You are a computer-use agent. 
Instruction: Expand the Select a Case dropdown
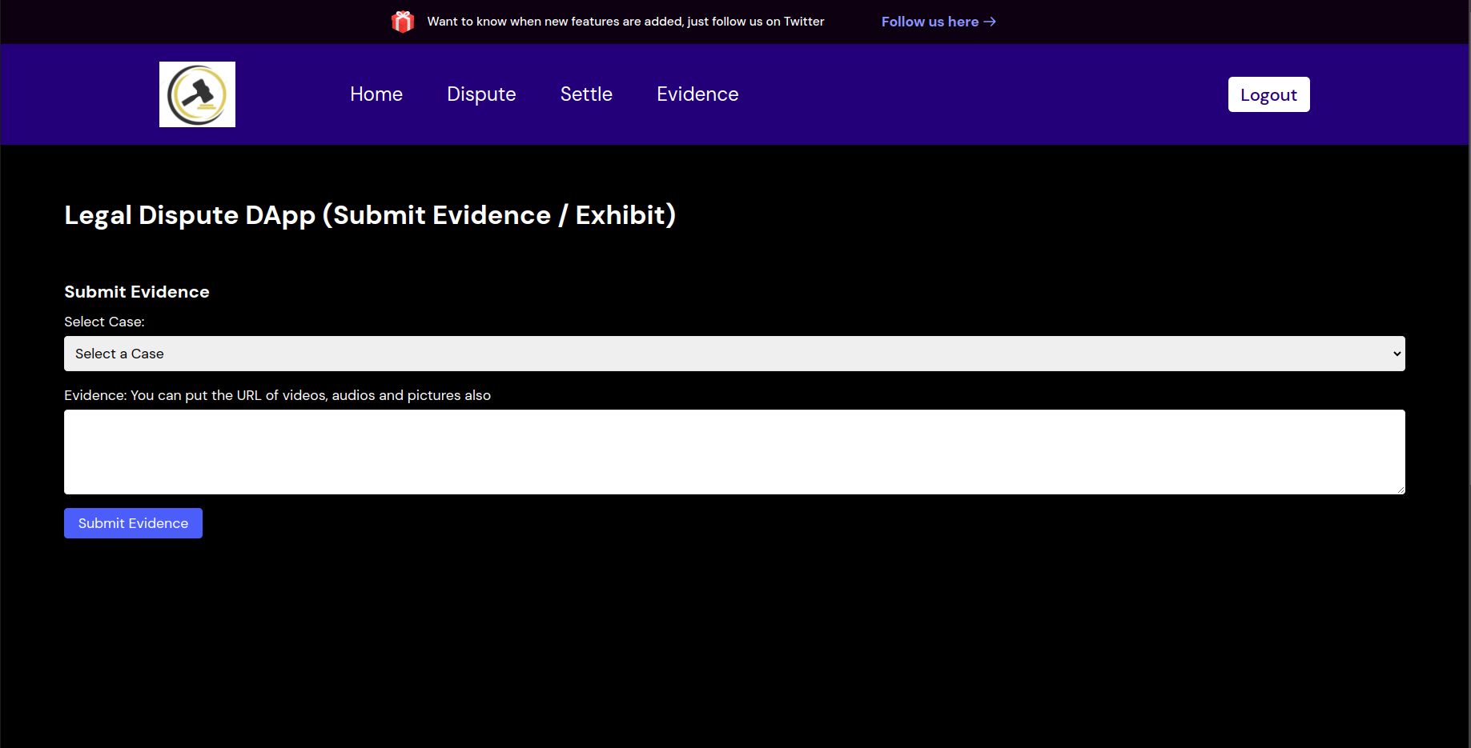point(734,354)
